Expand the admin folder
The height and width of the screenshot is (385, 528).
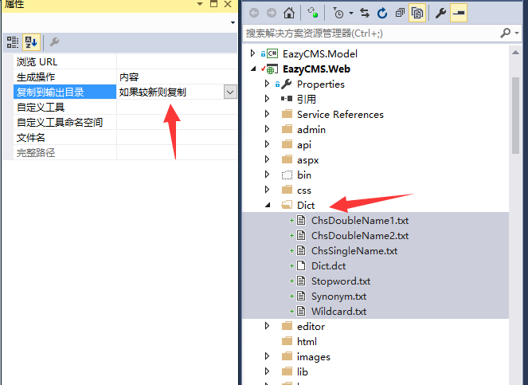click(x=267, y=129)
